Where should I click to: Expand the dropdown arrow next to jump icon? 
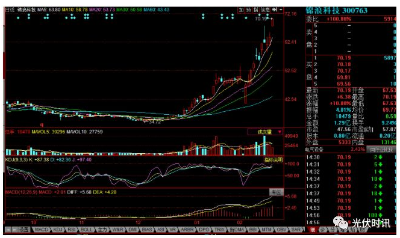point(281,10)
